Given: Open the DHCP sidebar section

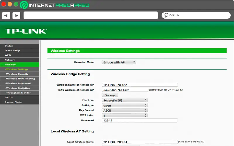Looking at the screenshot, I should 20,98.
